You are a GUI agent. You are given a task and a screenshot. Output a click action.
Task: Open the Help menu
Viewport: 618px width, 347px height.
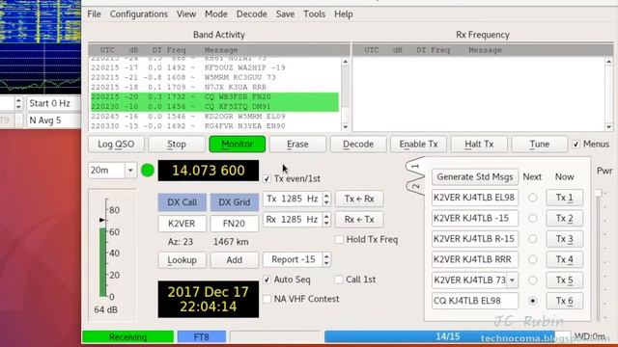(344, 14)
